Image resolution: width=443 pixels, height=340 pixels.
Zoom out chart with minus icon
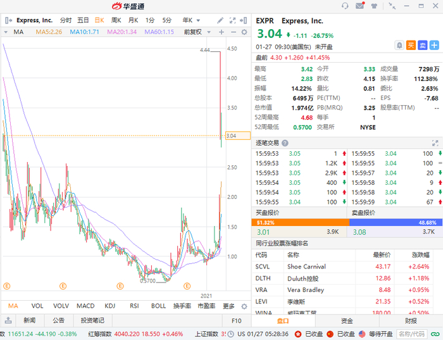click(233, 32)
